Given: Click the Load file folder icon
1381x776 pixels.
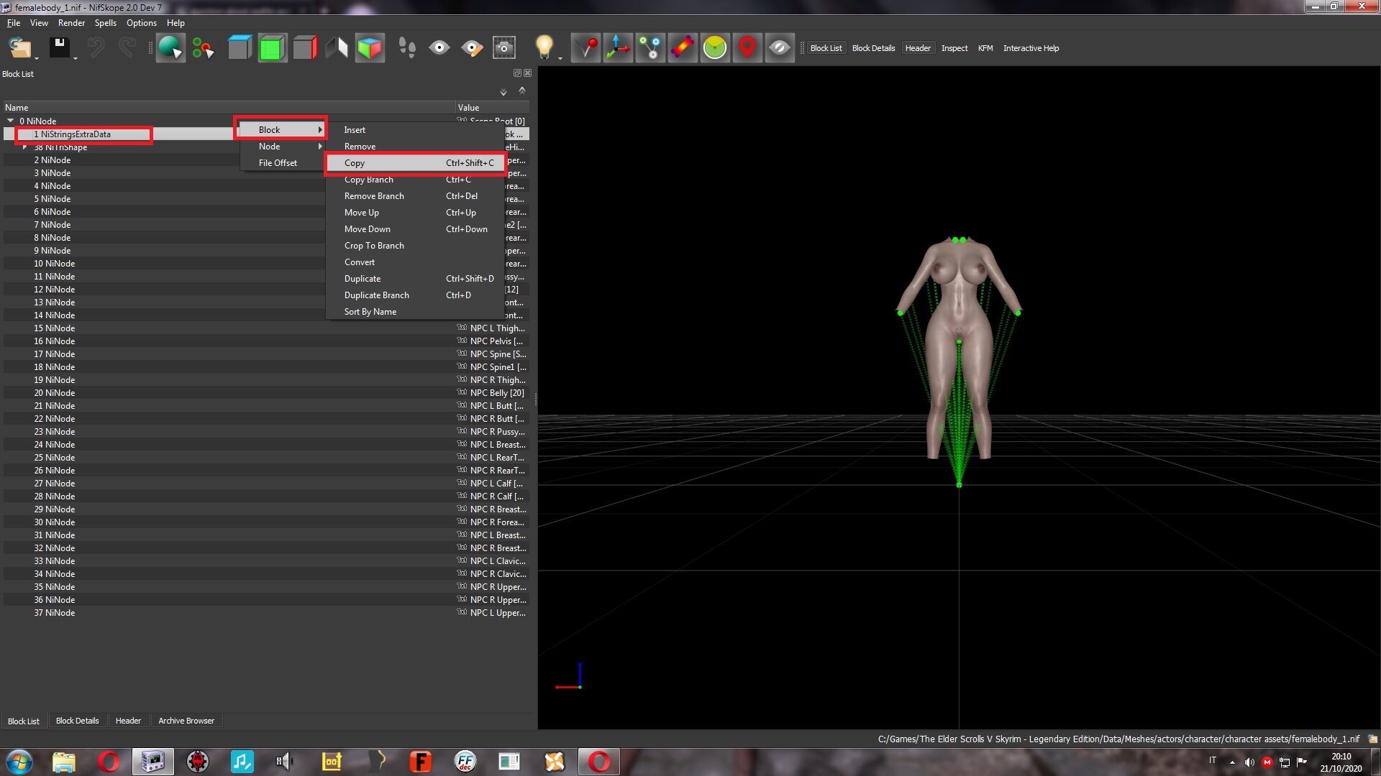Looking at the screenshot, I should 19,48.
